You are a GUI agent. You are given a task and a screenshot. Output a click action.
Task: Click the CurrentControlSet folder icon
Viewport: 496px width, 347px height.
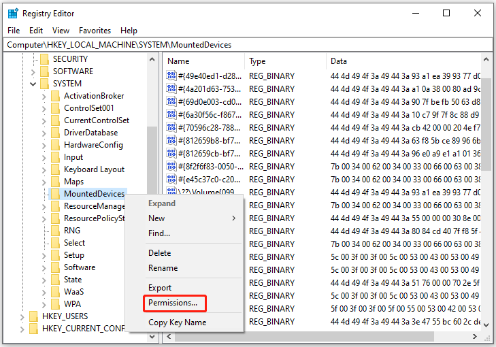click(x=55, y=120)
